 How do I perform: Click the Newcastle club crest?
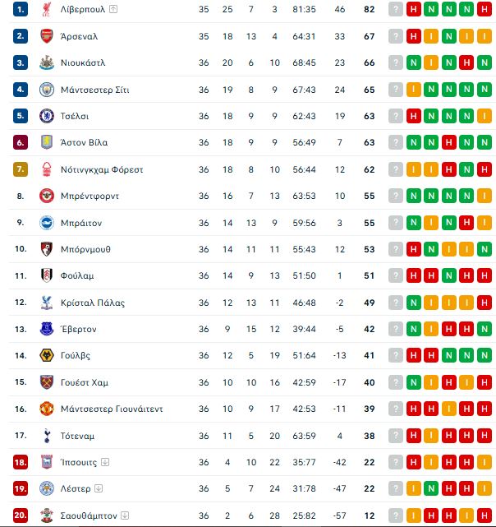pos(47,62)
